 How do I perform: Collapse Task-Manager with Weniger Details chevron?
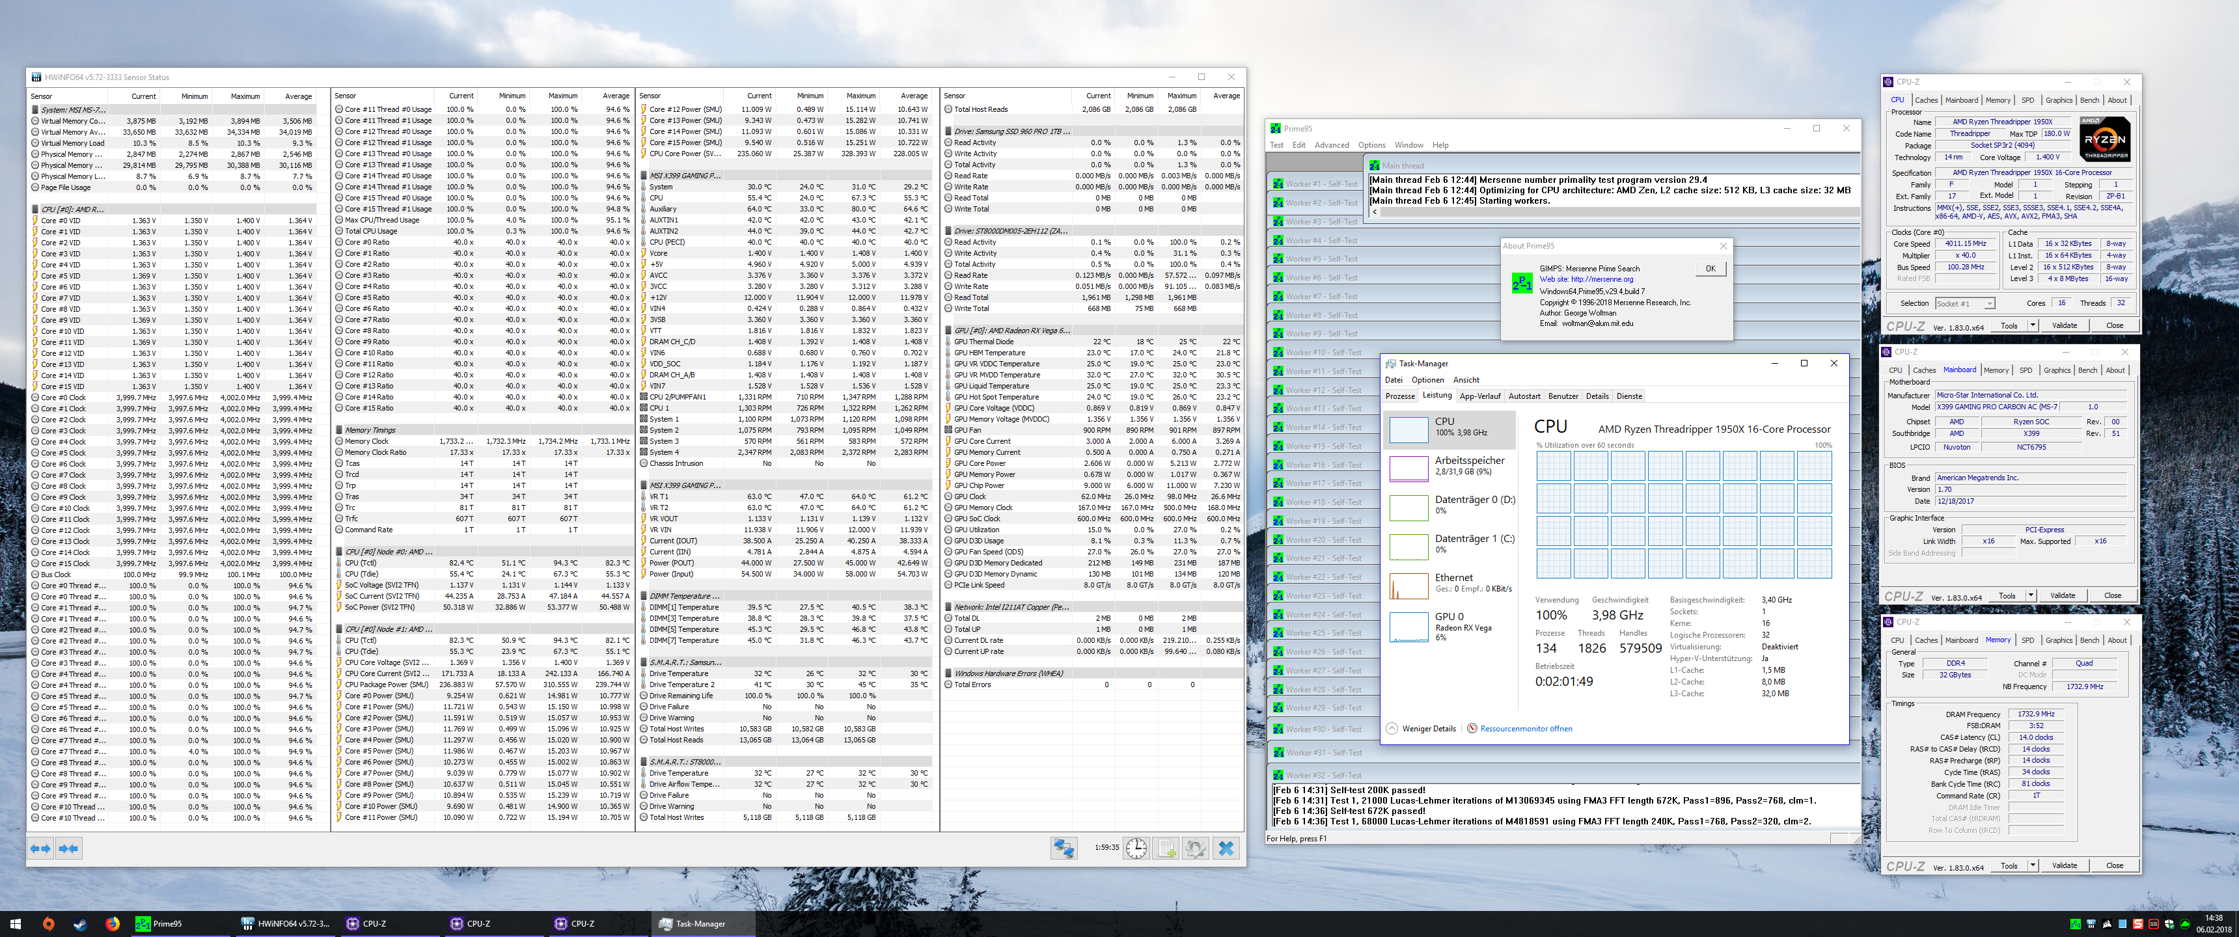point(1392,728)
